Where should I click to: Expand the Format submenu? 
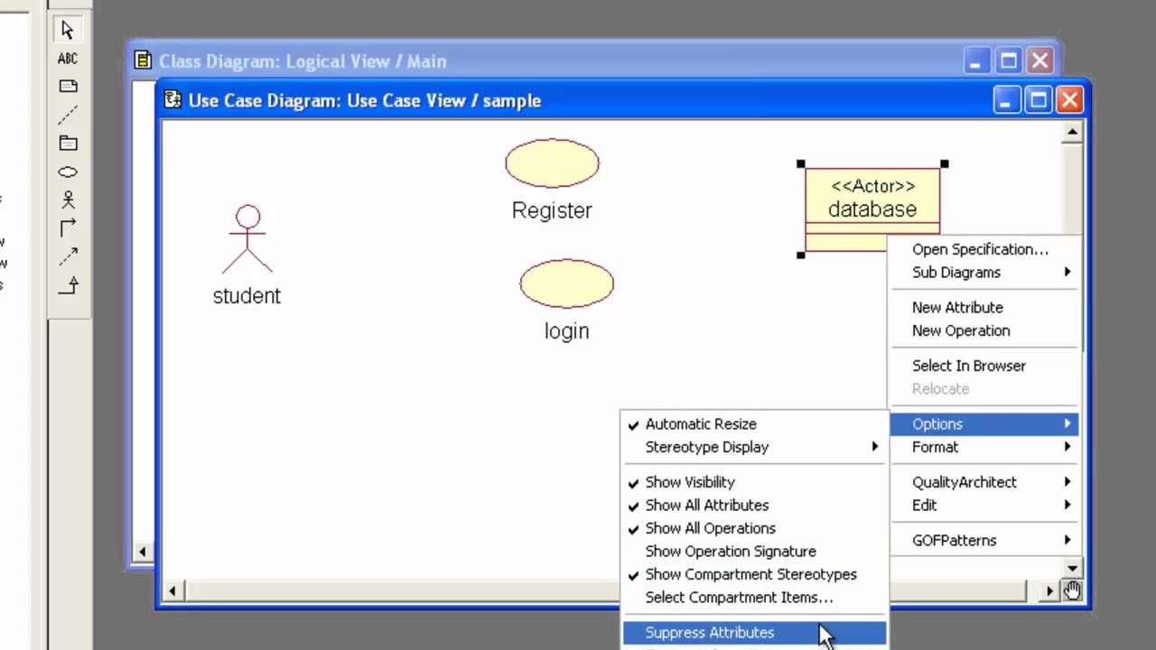pyautogui.click(x=984, y=447)
